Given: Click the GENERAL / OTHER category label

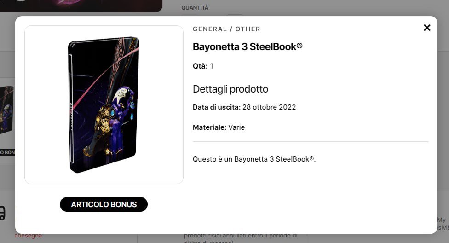Looking at the screenshot, I should (226, 29).
